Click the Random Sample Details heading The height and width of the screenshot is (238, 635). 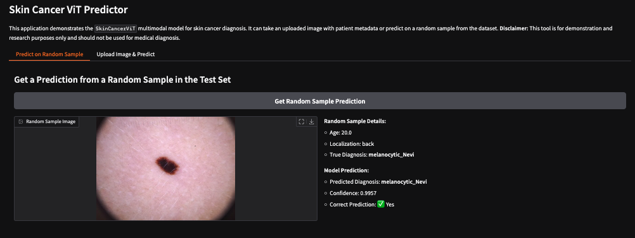pos(355,121)
